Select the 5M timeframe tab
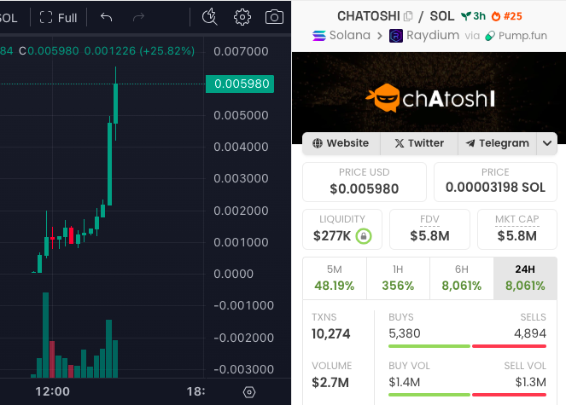The width and height of the screenshot is (566, 405). [335, 278]
